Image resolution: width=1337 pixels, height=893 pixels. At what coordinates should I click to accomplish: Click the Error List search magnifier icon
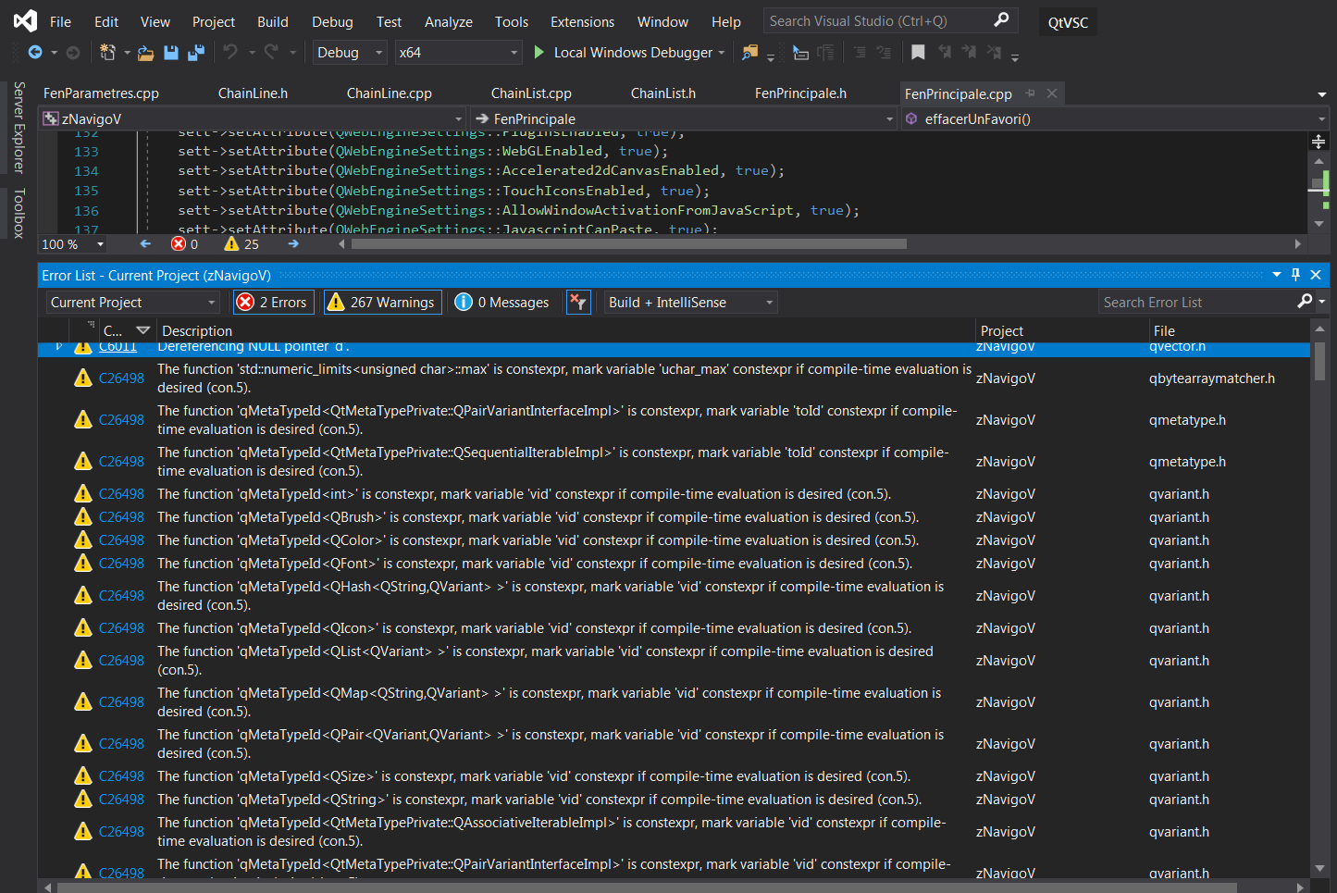click(x=1305, y=302)
